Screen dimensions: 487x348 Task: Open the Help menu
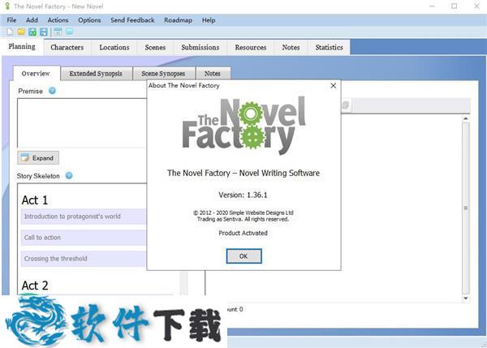pos(209,20)
